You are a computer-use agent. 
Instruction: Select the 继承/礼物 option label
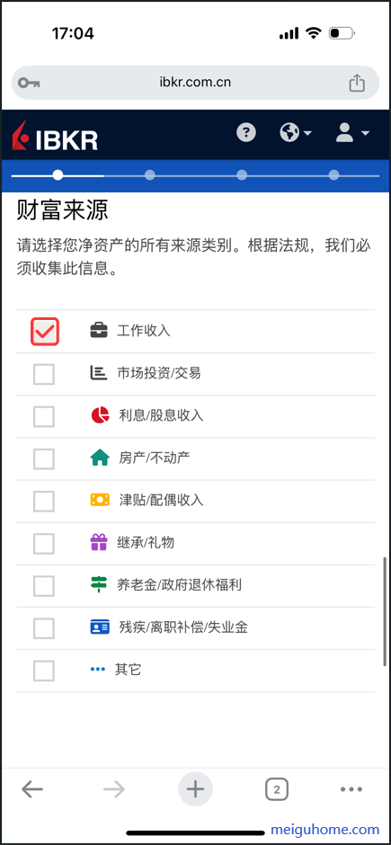(146, 543)
